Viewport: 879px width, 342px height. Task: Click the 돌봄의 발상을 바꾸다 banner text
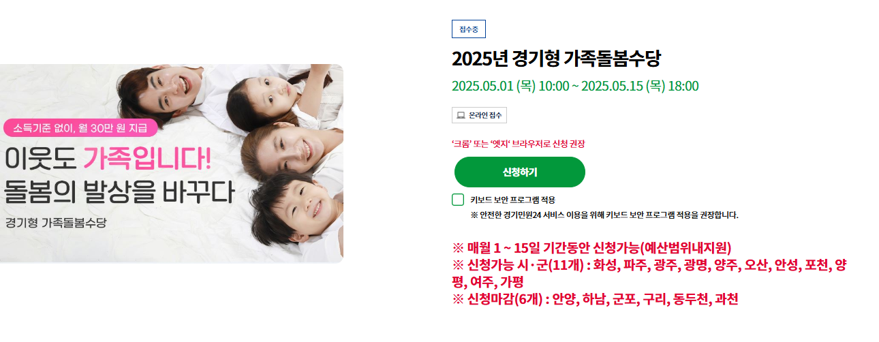coord(119,191)
